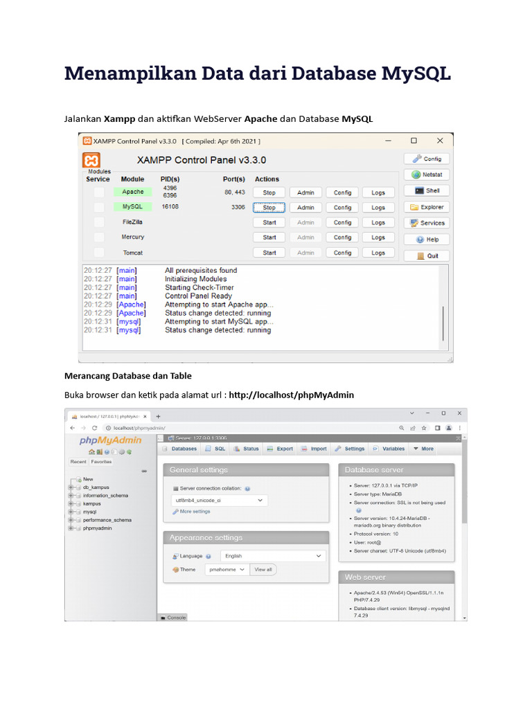Click the phpMyAdmin logo
The width and height of the screenshot is (532, 709).
(x=110, y=440)
